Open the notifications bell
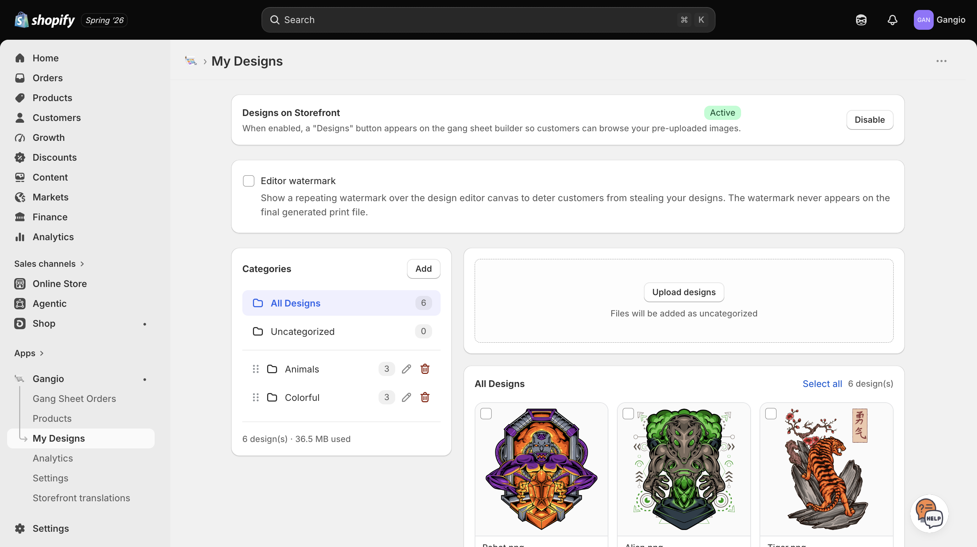The width and height of the screenshot is (977, 547). [x=892, y=20]
